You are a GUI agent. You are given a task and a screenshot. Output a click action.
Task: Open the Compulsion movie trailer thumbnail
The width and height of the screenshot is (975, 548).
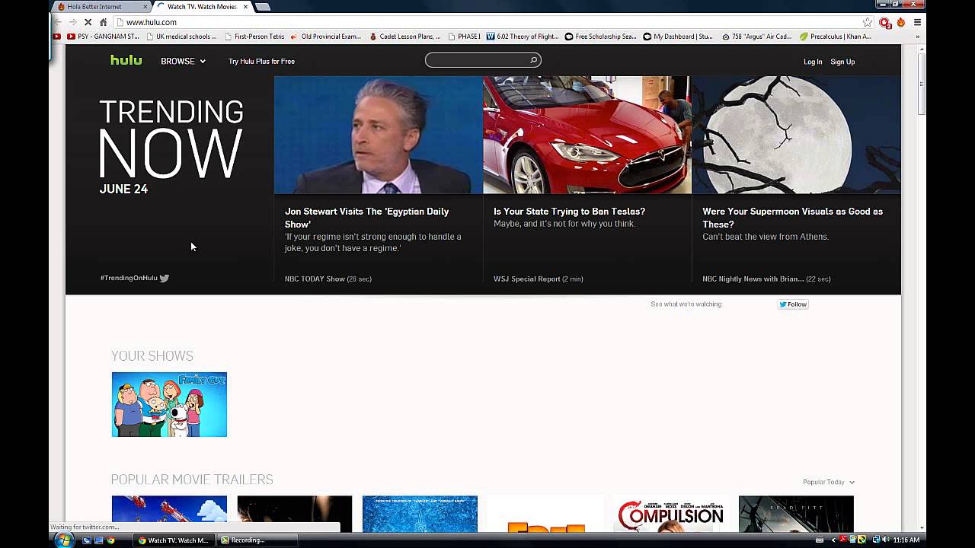(670, 515)
